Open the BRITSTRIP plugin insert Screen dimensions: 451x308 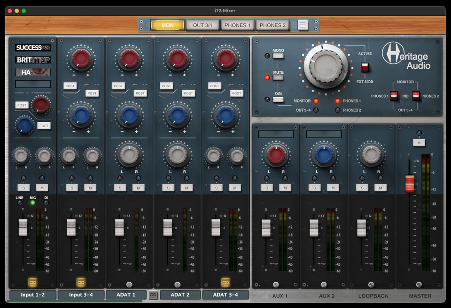[33, 60]
